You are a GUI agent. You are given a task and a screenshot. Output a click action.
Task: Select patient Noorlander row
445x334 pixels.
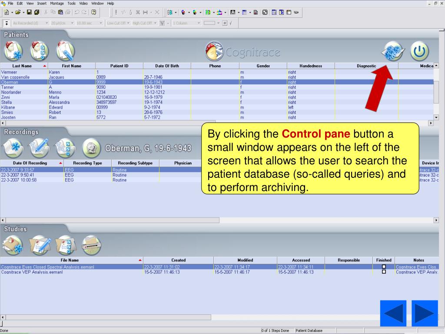pyautogui.click(x=217, y=92)
